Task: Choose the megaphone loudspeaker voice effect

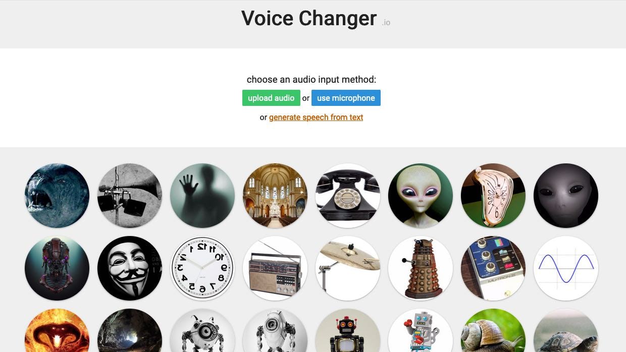Action: point(130,196)
